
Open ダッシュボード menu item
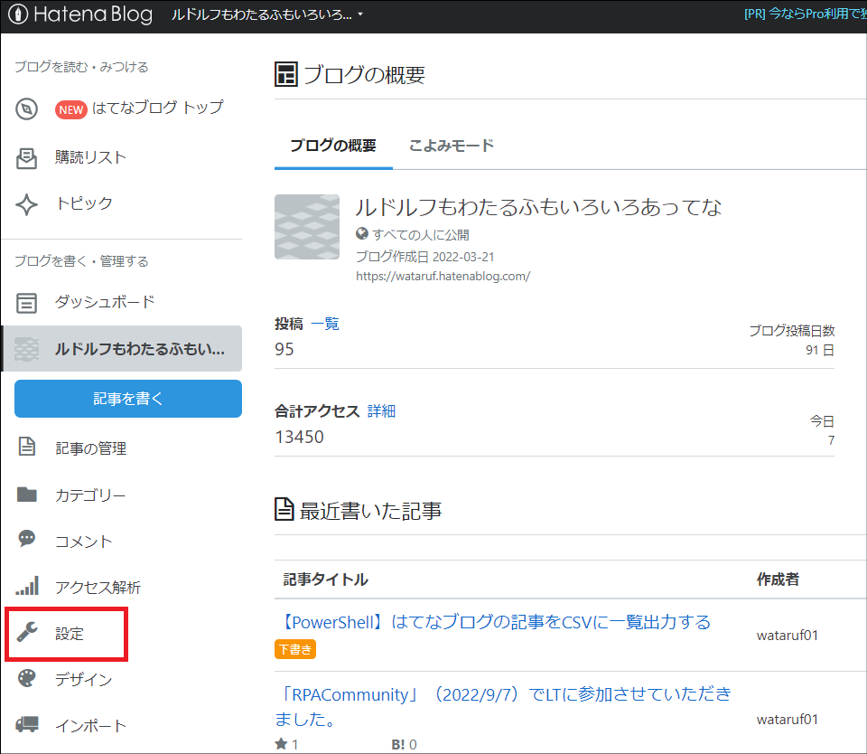pyautogui.click(x=105, y=302)
